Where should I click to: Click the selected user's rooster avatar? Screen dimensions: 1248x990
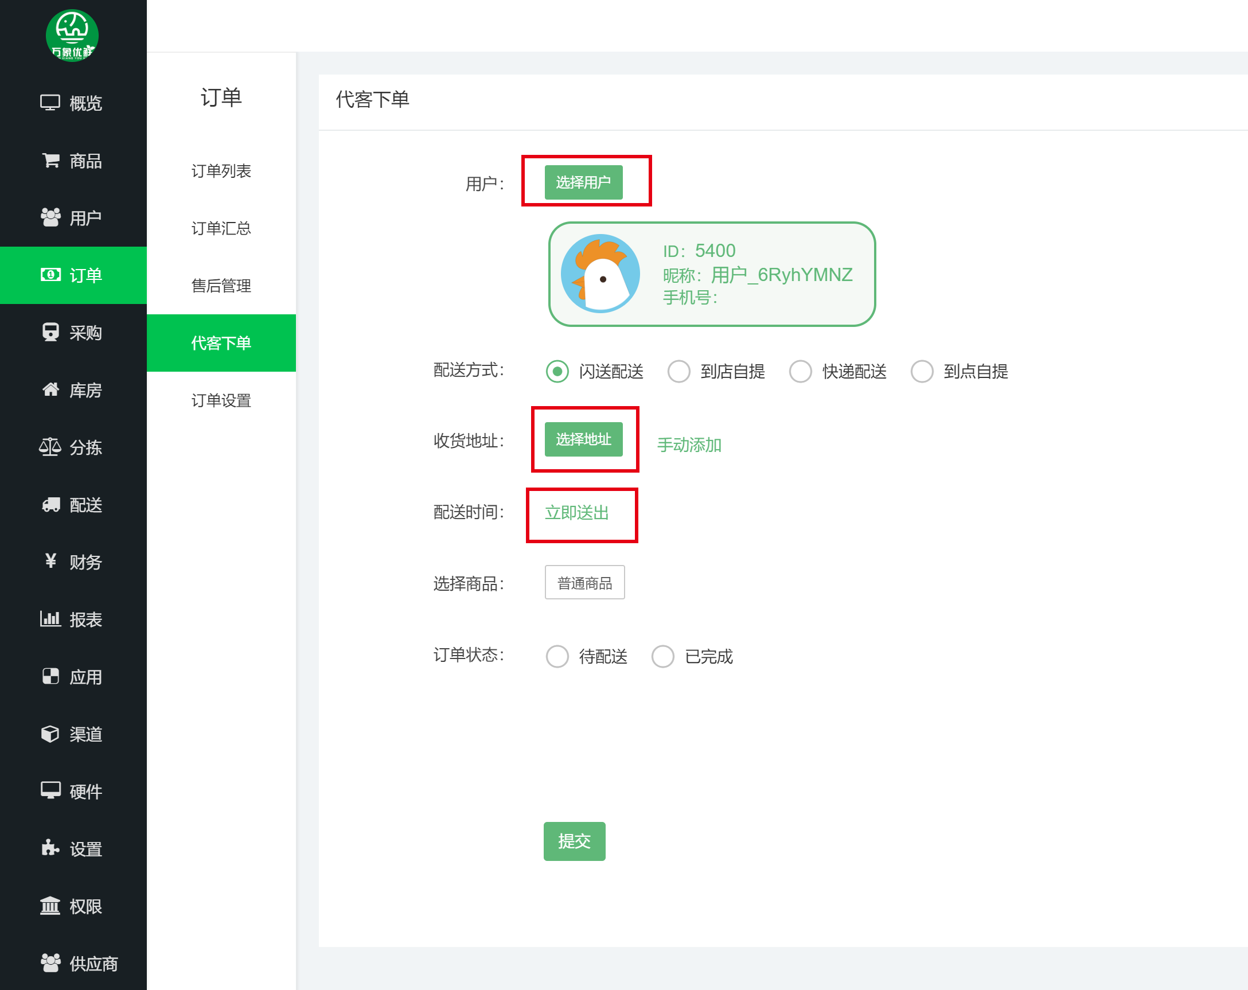[600, 274]
